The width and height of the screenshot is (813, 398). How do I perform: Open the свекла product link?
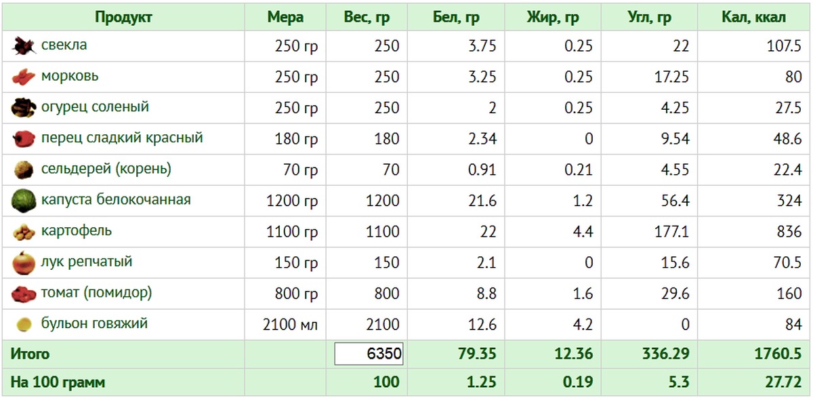[64, 45]
